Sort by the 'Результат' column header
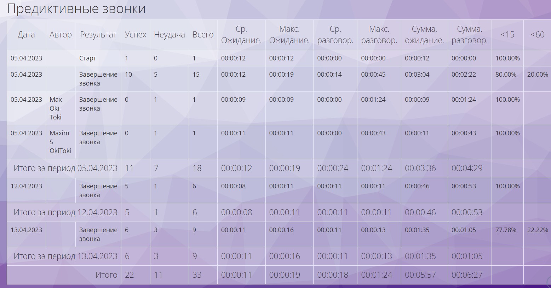 click(98, 35)
